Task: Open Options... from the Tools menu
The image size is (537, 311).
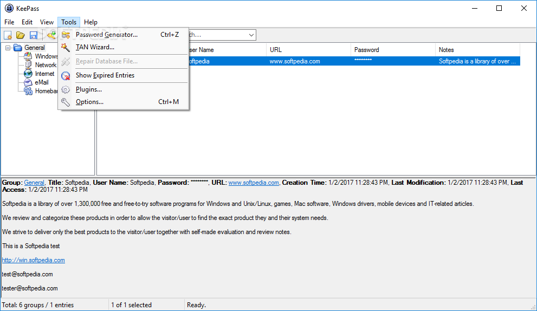Action: point(124,102)
